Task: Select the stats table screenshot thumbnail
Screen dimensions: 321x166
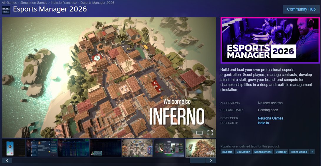Action: [74, 148]
